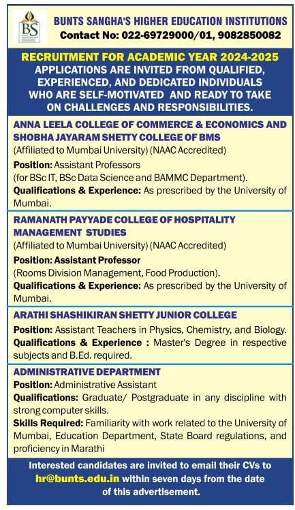295x510 pixels.
Task: Select the Anna Leela College of Commerce heading
Action: (x=150, y=125)
